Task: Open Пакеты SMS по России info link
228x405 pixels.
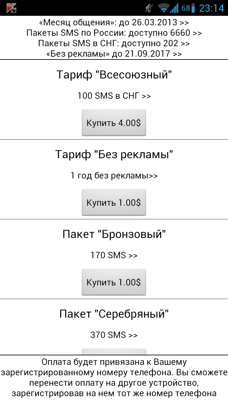Action: (114, 33)
